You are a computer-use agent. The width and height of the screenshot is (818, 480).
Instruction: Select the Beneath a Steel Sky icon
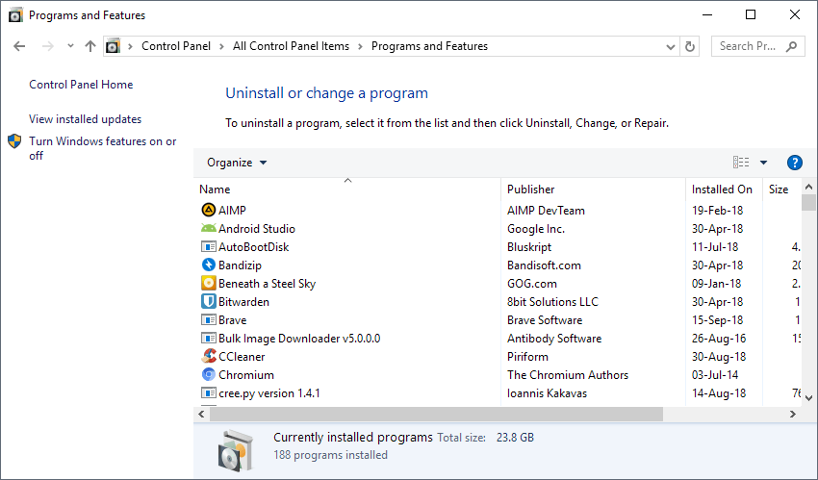[208, 283]
